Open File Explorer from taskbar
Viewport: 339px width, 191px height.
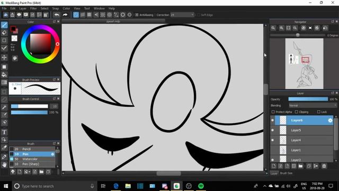point(128,186)
